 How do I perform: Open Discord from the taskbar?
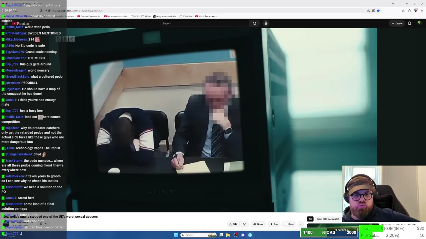click(243, 235)
